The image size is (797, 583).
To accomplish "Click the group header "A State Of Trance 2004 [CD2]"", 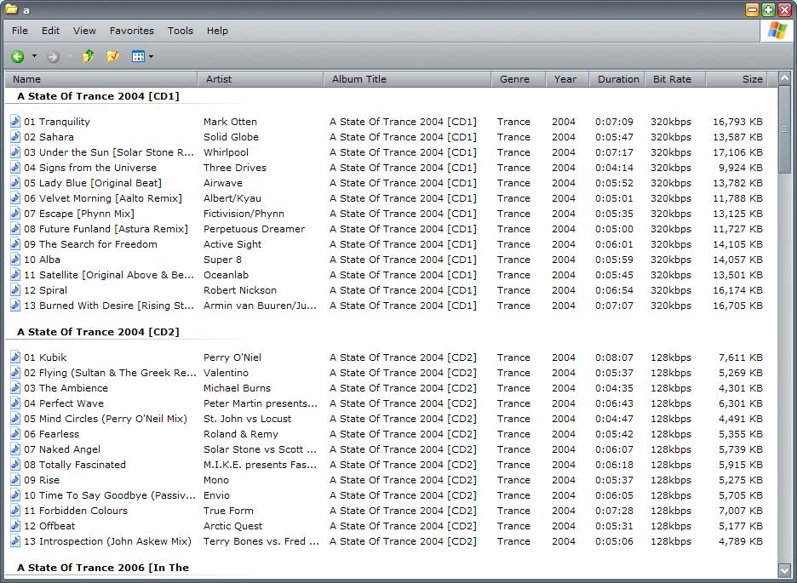I will (x=98, y=332).
